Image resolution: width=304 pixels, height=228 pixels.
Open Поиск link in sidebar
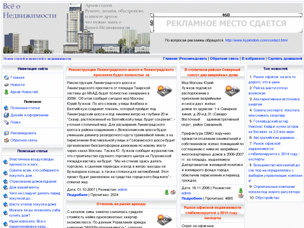click(15, 123)
